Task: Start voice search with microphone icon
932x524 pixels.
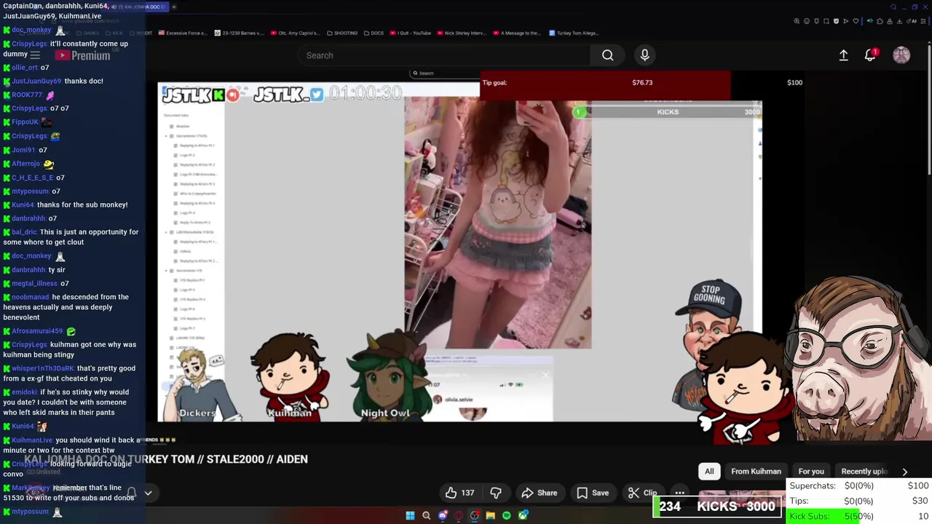Action: coord(644,55)
